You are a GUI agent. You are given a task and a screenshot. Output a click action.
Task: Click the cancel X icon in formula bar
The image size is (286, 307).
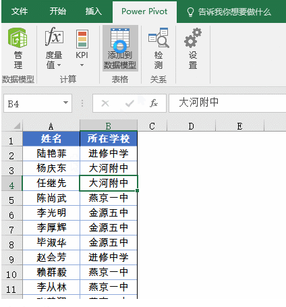click(x=105, y=103)
